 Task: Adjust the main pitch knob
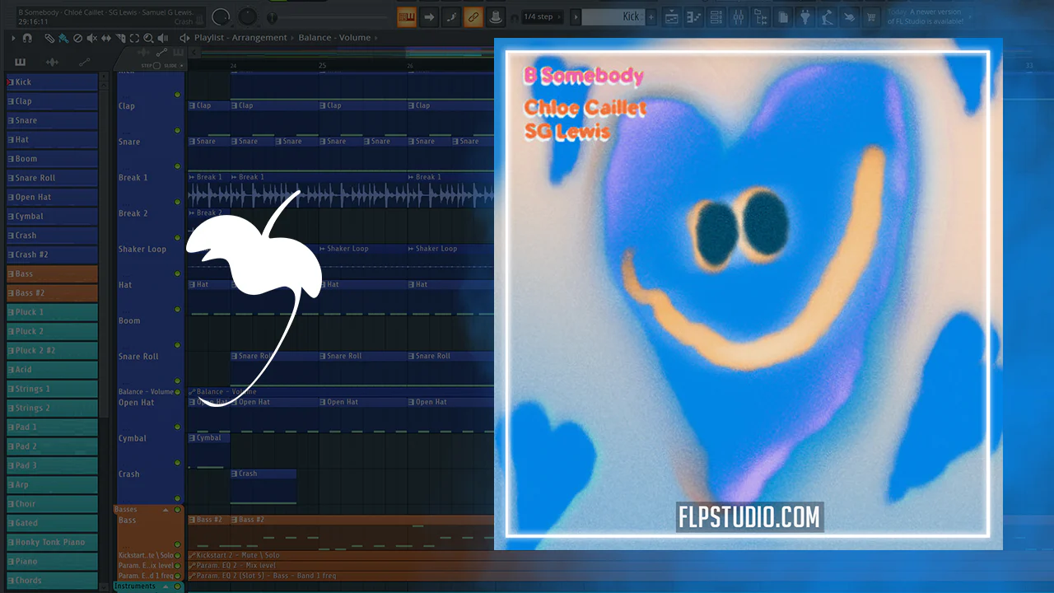point(247,16)
